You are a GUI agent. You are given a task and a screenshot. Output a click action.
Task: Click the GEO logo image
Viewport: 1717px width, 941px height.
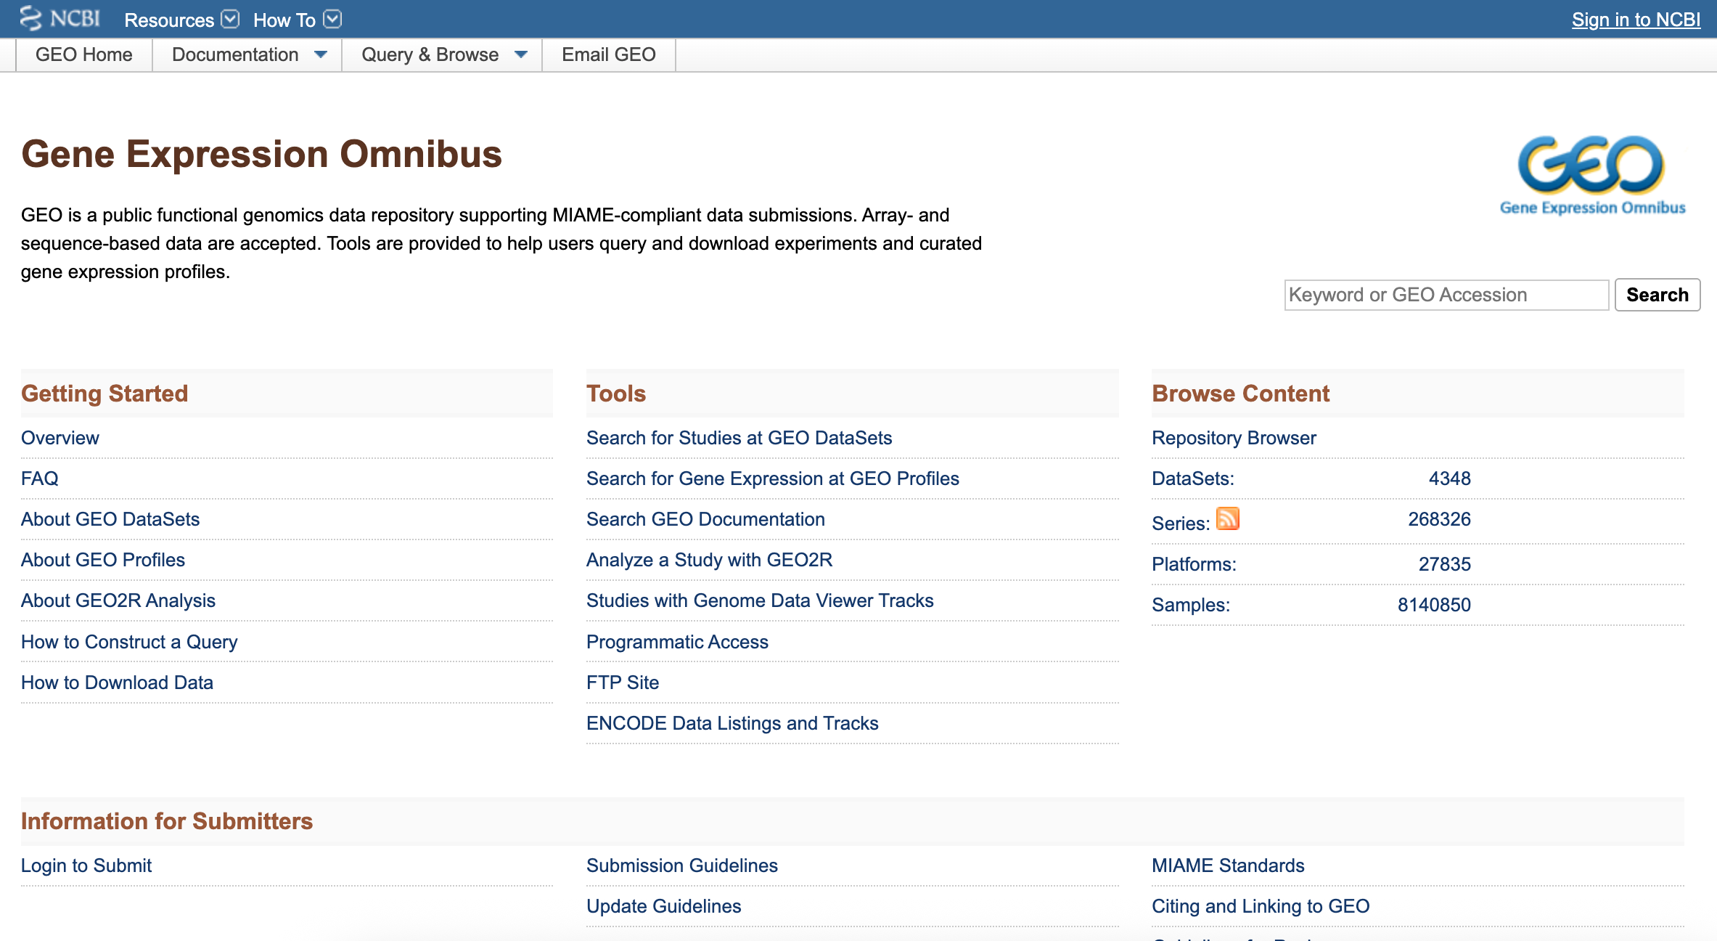point(1592,176)
